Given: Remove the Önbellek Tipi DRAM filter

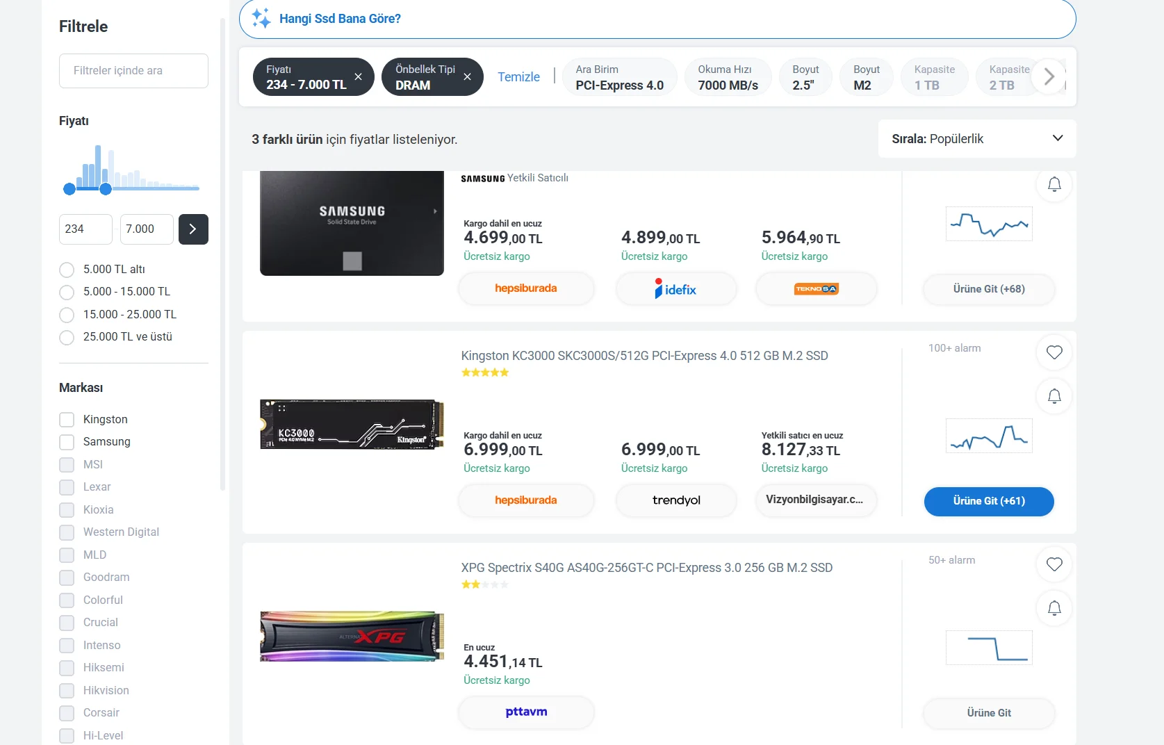Looking at the screenshot, I should pyautogui.click(x=467, y=76).
